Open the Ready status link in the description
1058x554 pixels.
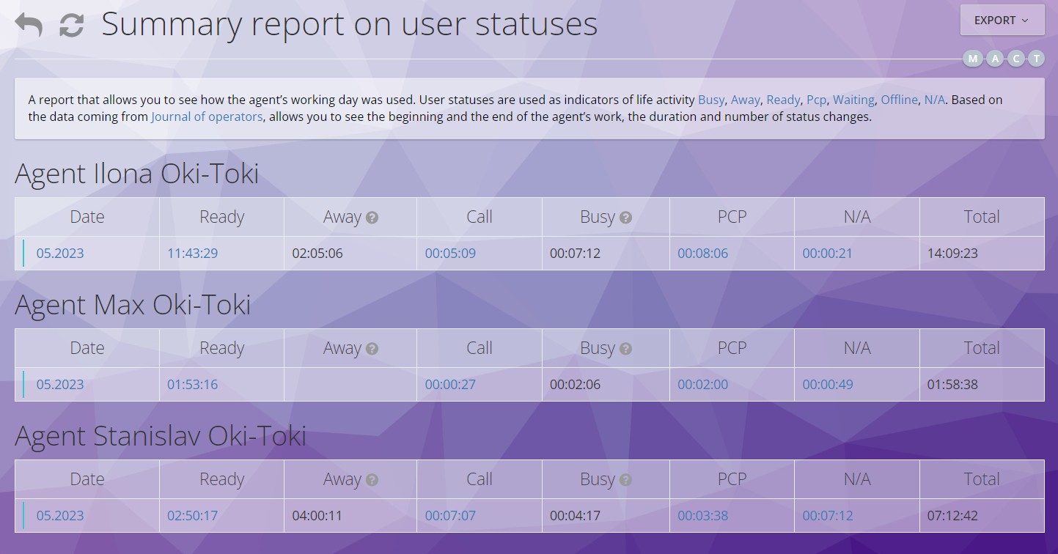click(784, 100)
